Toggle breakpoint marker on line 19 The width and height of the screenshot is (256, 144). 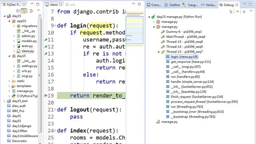[x=46, y=96]
